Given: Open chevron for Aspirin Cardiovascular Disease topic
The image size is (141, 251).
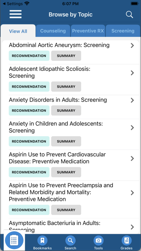Looking at the screenshot, I should 132,158.
